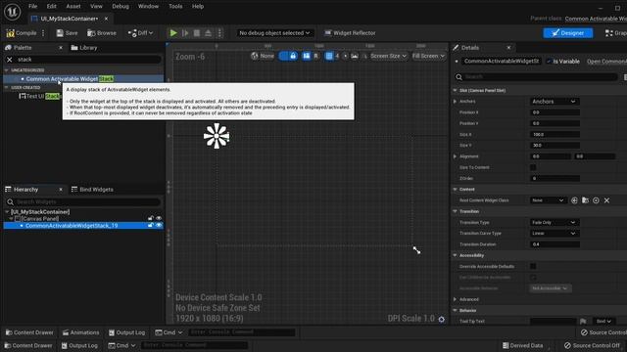Open the Screen Size dropdown
This screenshot has width=627, height=352.
pos(388,57)
